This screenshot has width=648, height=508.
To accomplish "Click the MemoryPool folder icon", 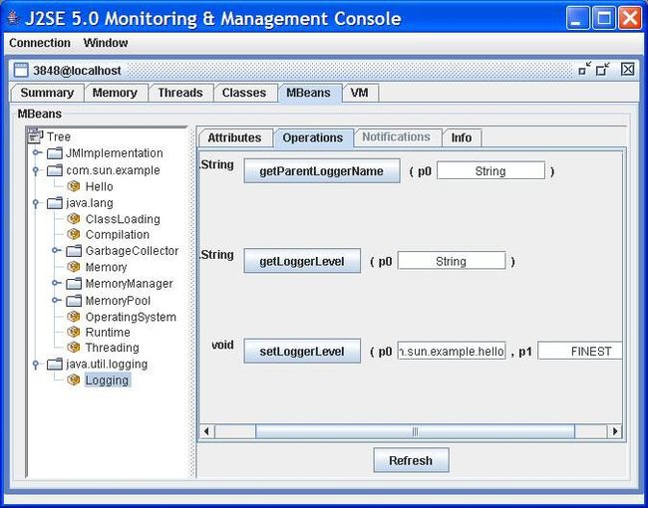I will [74, 301].
